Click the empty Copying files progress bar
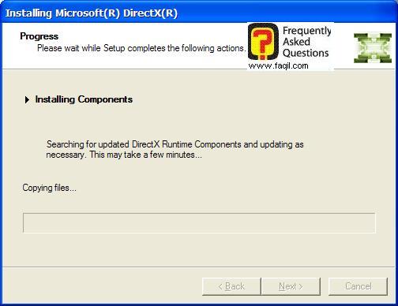Viewport: 398px width, 306px height. (x=199, y=223)
